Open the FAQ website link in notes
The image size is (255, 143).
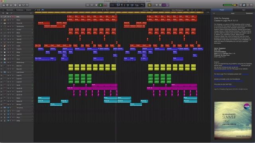click(223, 71)
